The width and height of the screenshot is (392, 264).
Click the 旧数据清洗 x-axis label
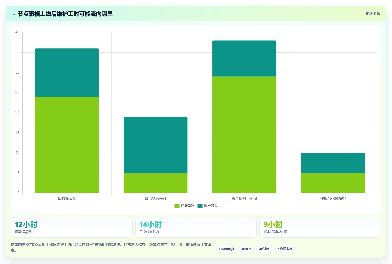tap(67, 198)
